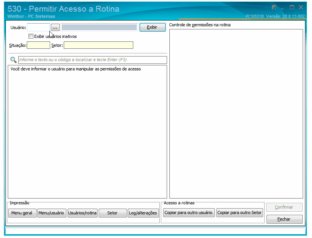Click Copiar para outro Setor
The height and width of the screenshot is (238, 312).
(x=240, y=212)
